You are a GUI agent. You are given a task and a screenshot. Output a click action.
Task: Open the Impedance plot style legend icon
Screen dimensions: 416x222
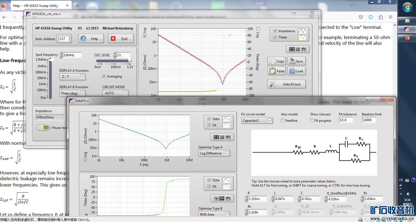click(302, 31)
